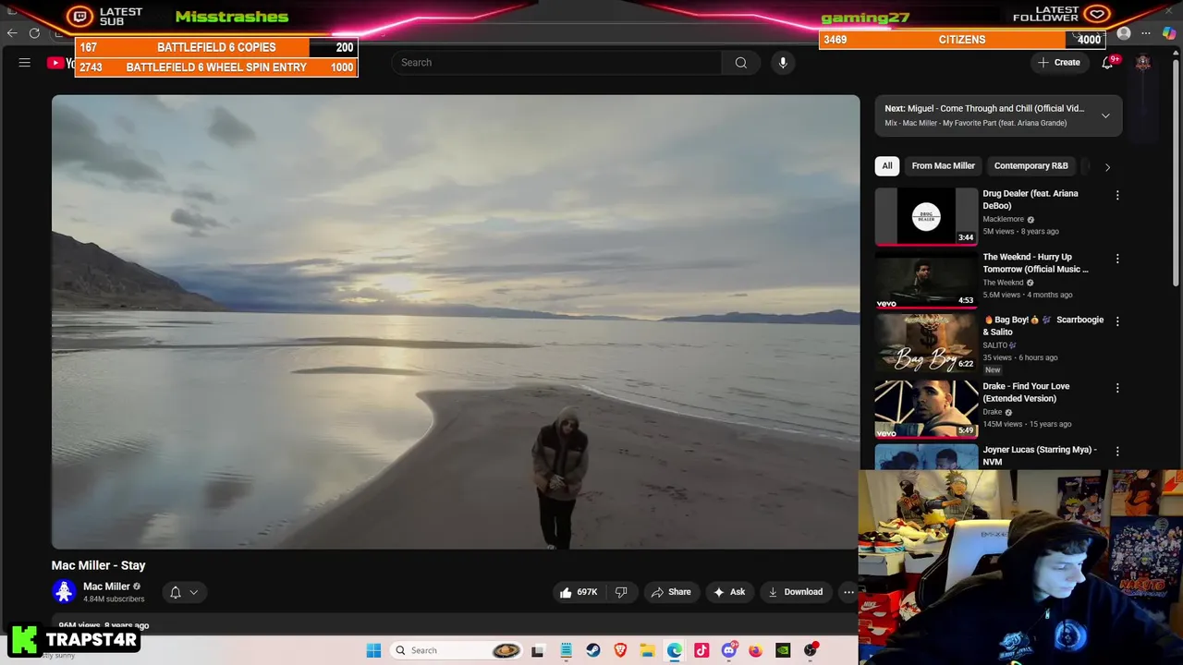Open File Explorer from the taskbar
The image size is (1183, 665).
click(x=647, y=650)
